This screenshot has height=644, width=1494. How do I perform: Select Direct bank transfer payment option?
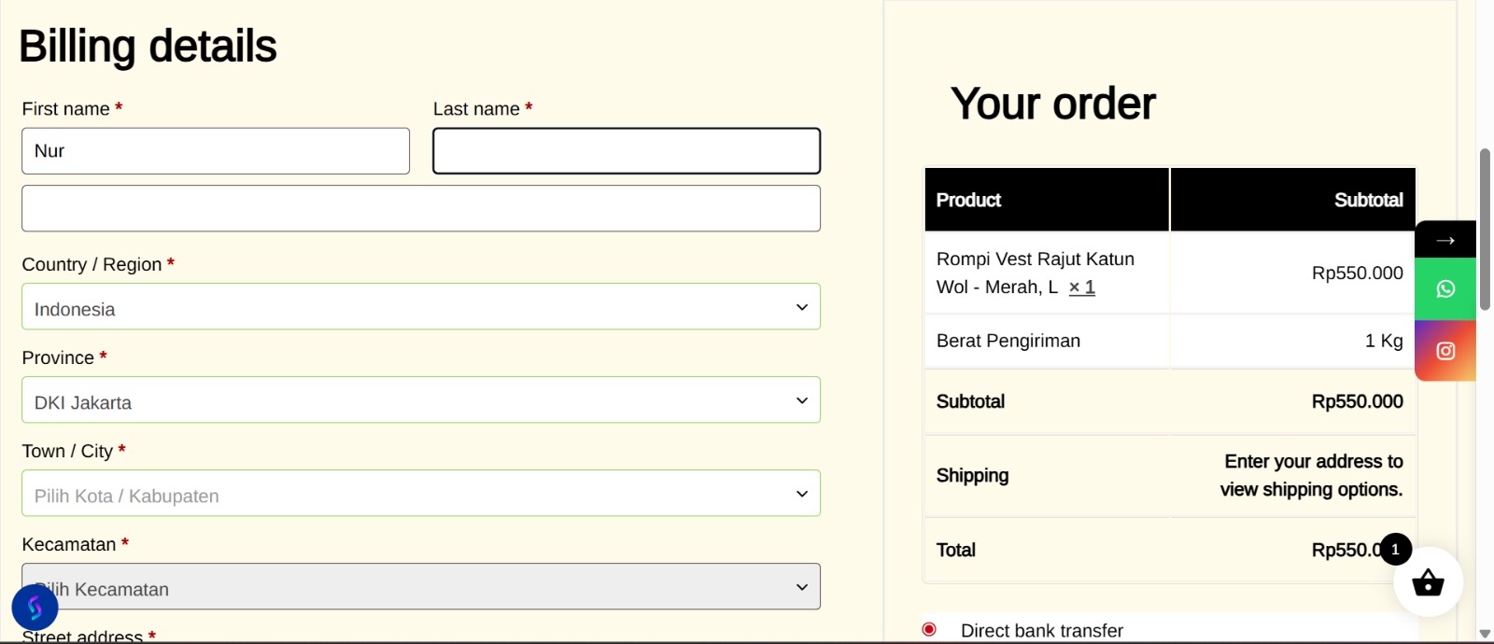(x=929, y=630)
